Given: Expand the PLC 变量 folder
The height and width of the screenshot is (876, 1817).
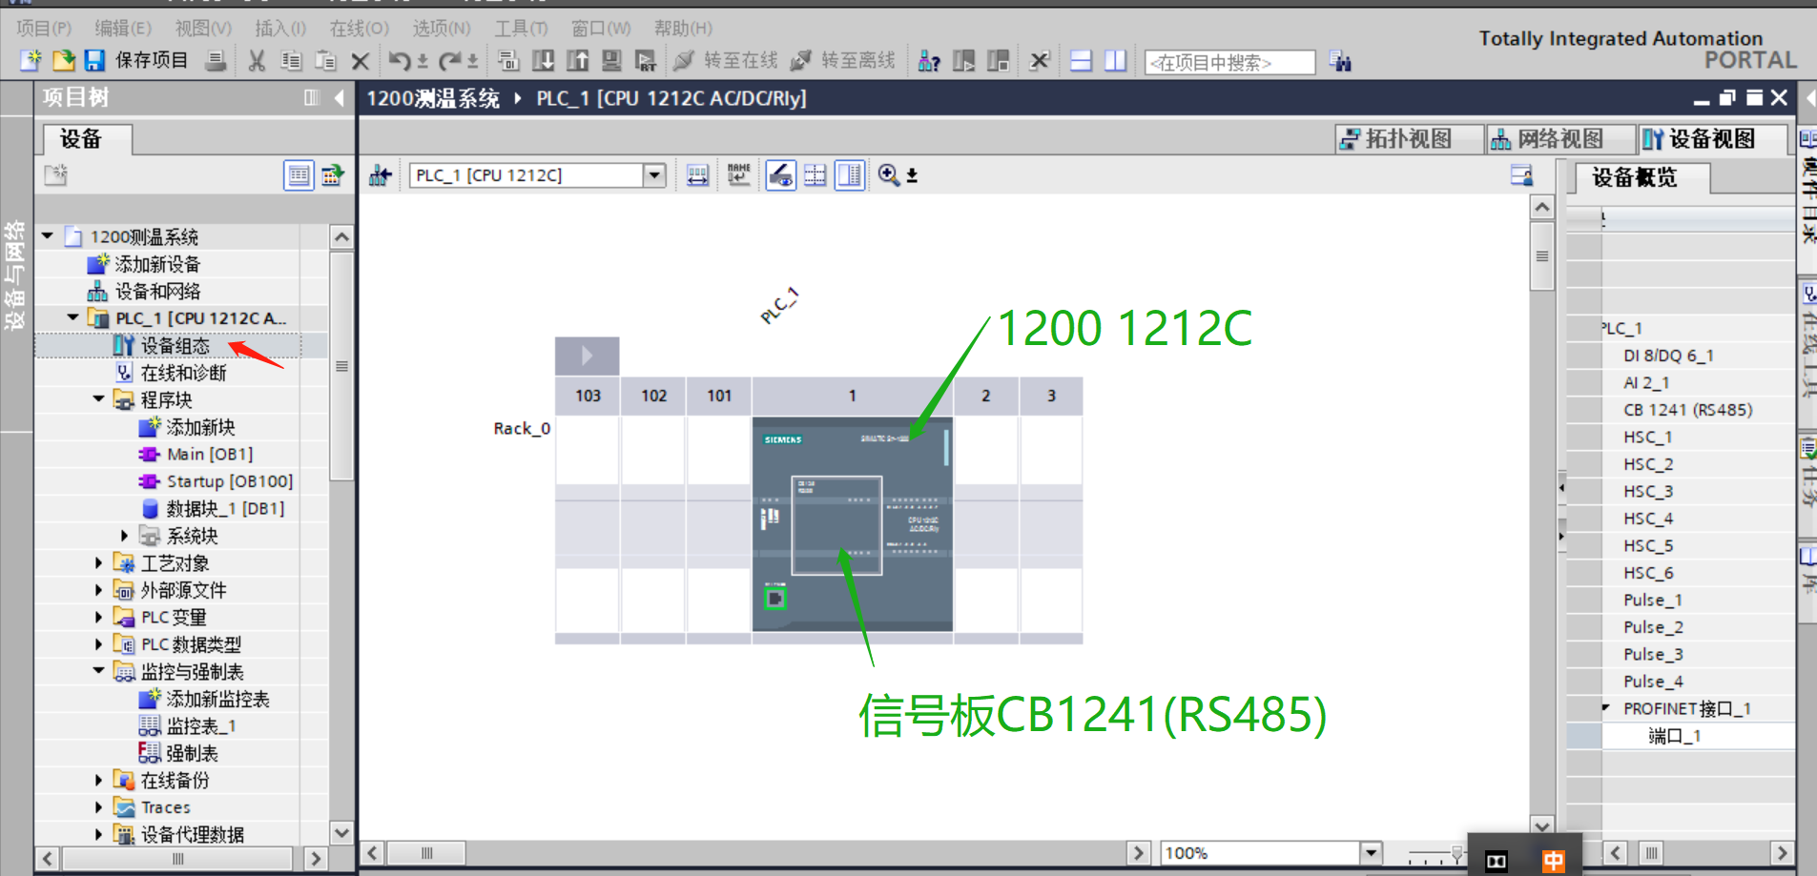Looking at the screenshot, I should [x=98, y=618].
